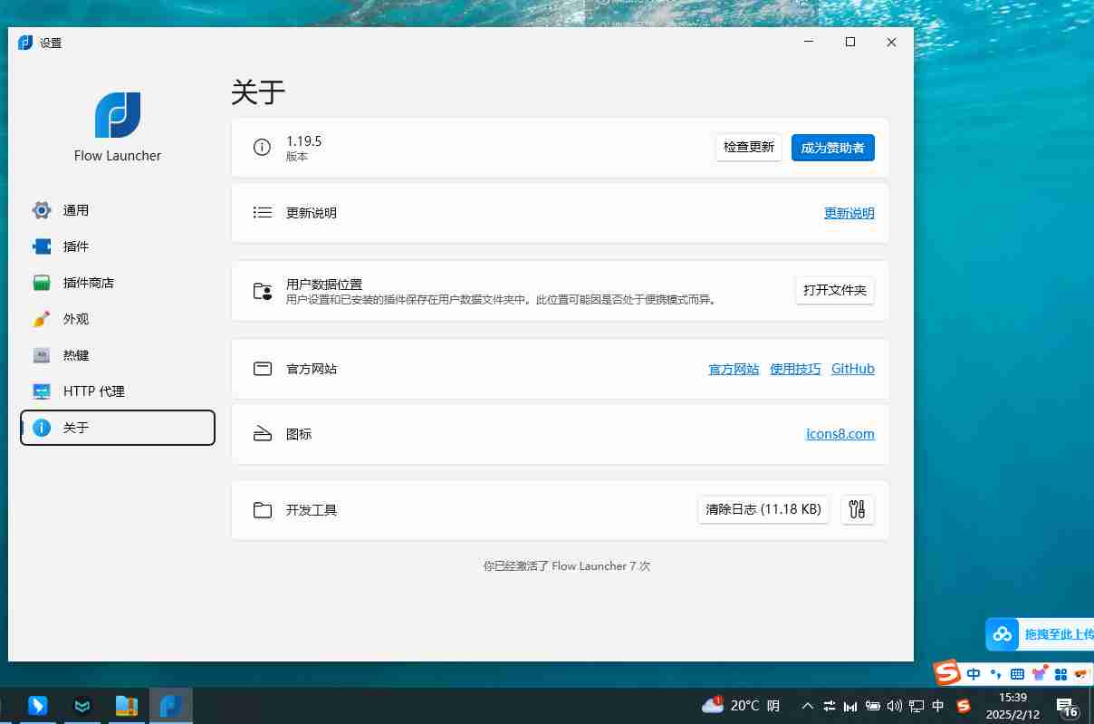Click the HTTP 代理 proxy icon
Viewport: 1094px width, 724px height.
[42, 391]
